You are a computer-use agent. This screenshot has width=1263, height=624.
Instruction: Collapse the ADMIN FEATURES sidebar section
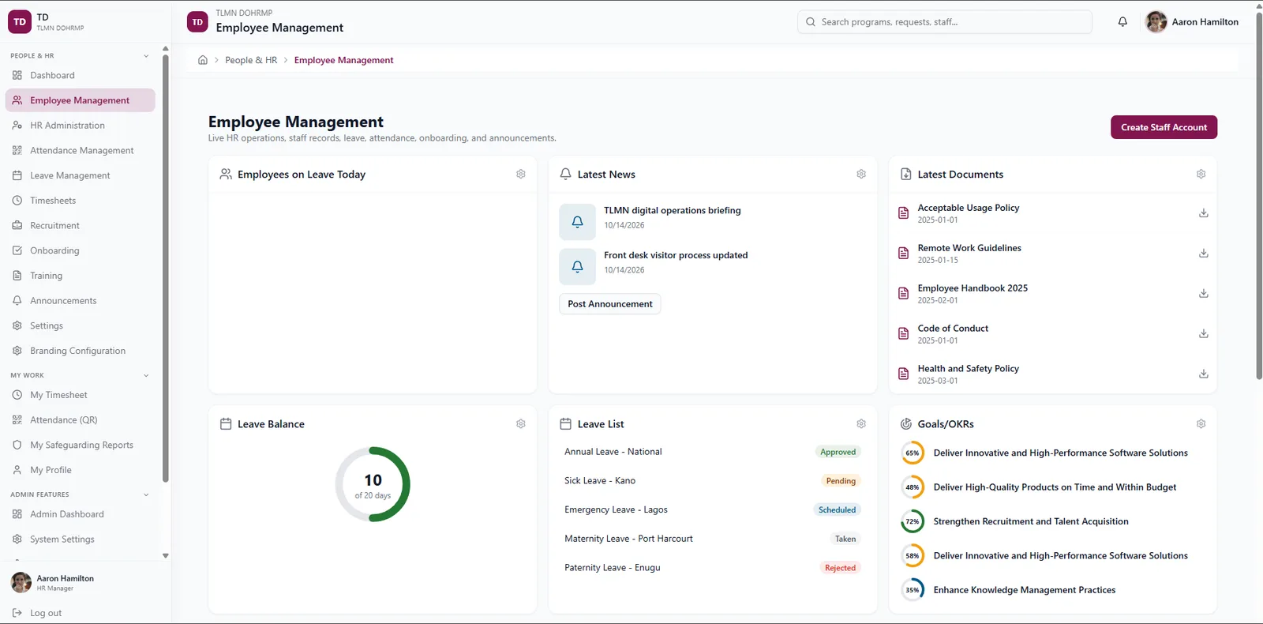click(146, 495)
